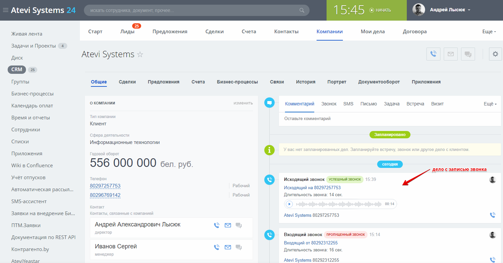Mark the company as favorite with the star icon
The height and width of the screenshot is (263, 503).
tap(140, 55)
